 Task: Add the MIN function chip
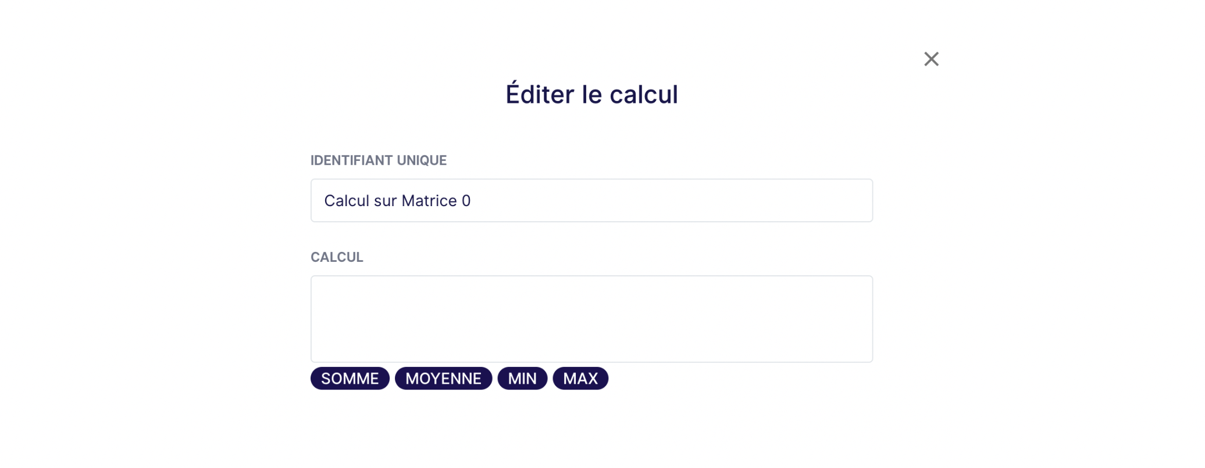tap(522, 379)
